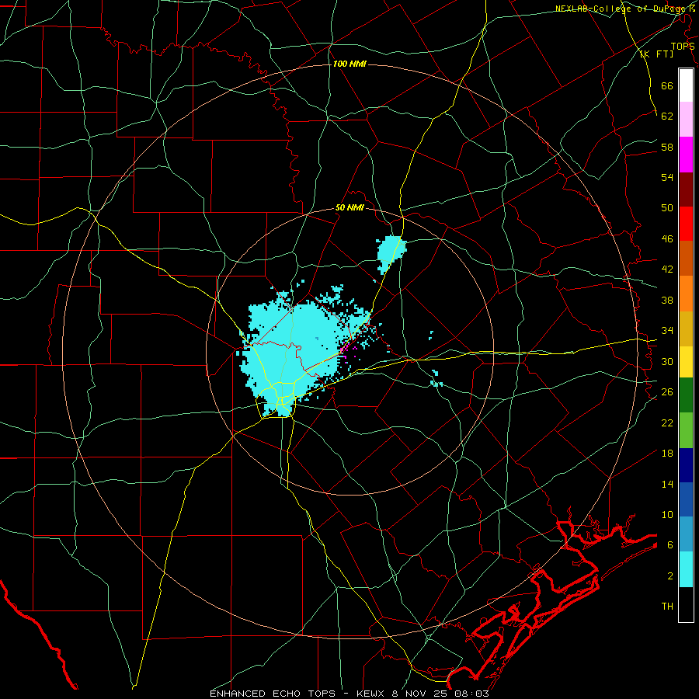Click the dark green 26 kft legend swatch
699x699 pixels.
coord(686,395)
